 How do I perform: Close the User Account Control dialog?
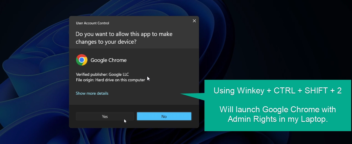194,21
